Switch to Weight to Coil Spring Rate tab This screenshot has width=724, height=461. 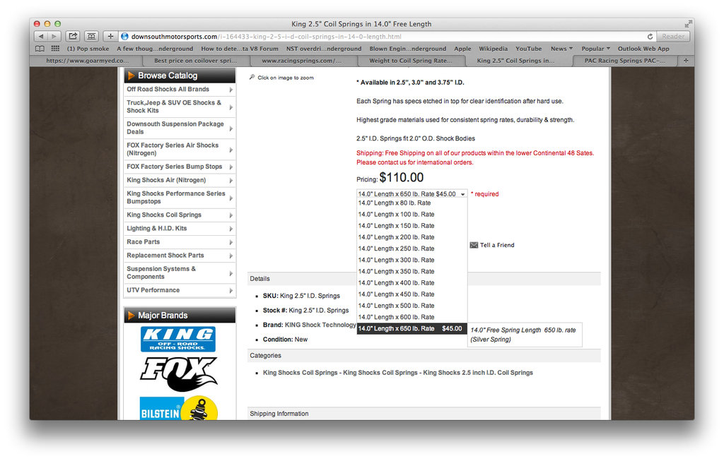(411, 61)
